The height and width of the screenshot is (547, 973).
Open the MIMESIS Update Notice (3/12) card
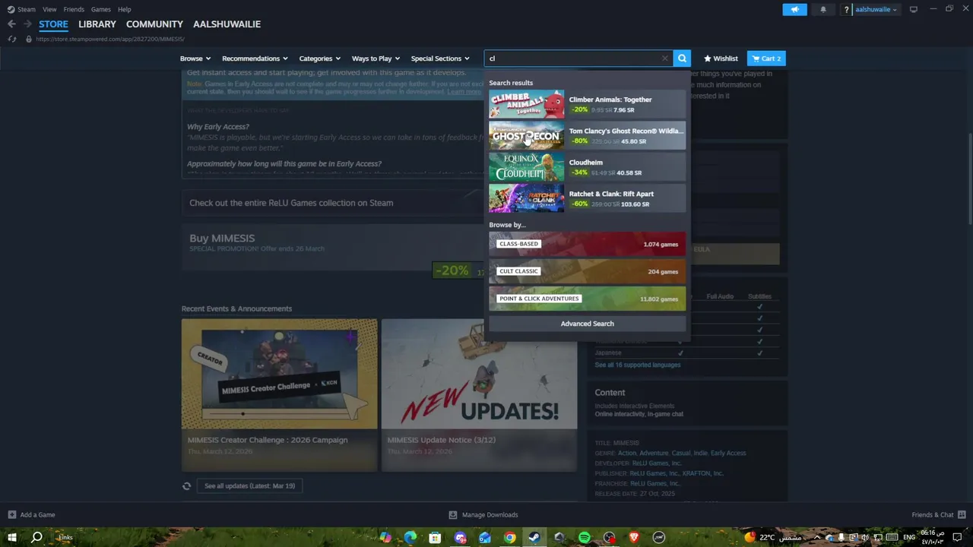[x=479, y=395]
